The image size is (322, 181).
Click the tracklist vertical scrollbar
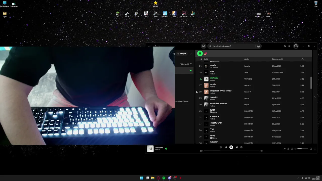tap(311, 83)
